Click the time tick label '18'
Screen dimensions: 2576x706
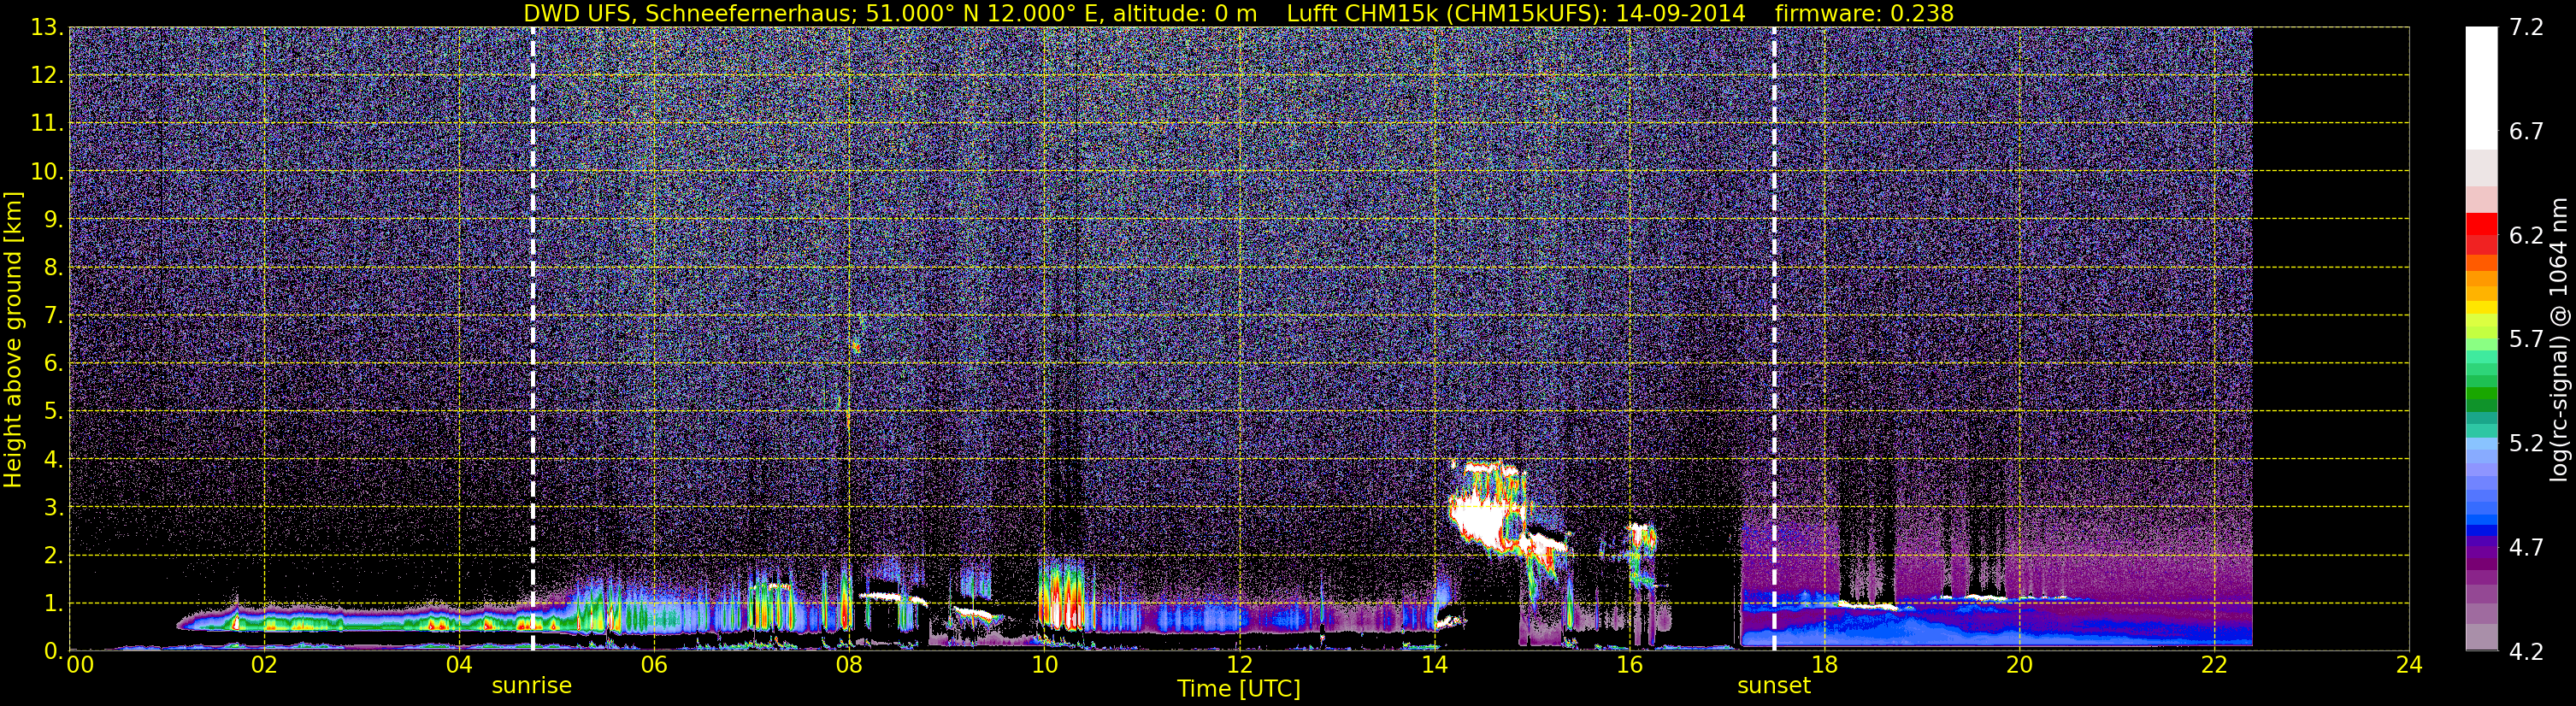(1824, 666)
